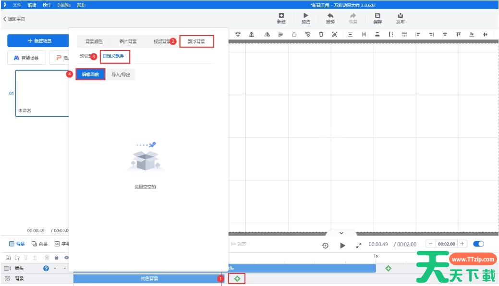Toggle the timeline eye visibility icon
The height and width of the screenshot is (286, 499).
tap(66, 258)
